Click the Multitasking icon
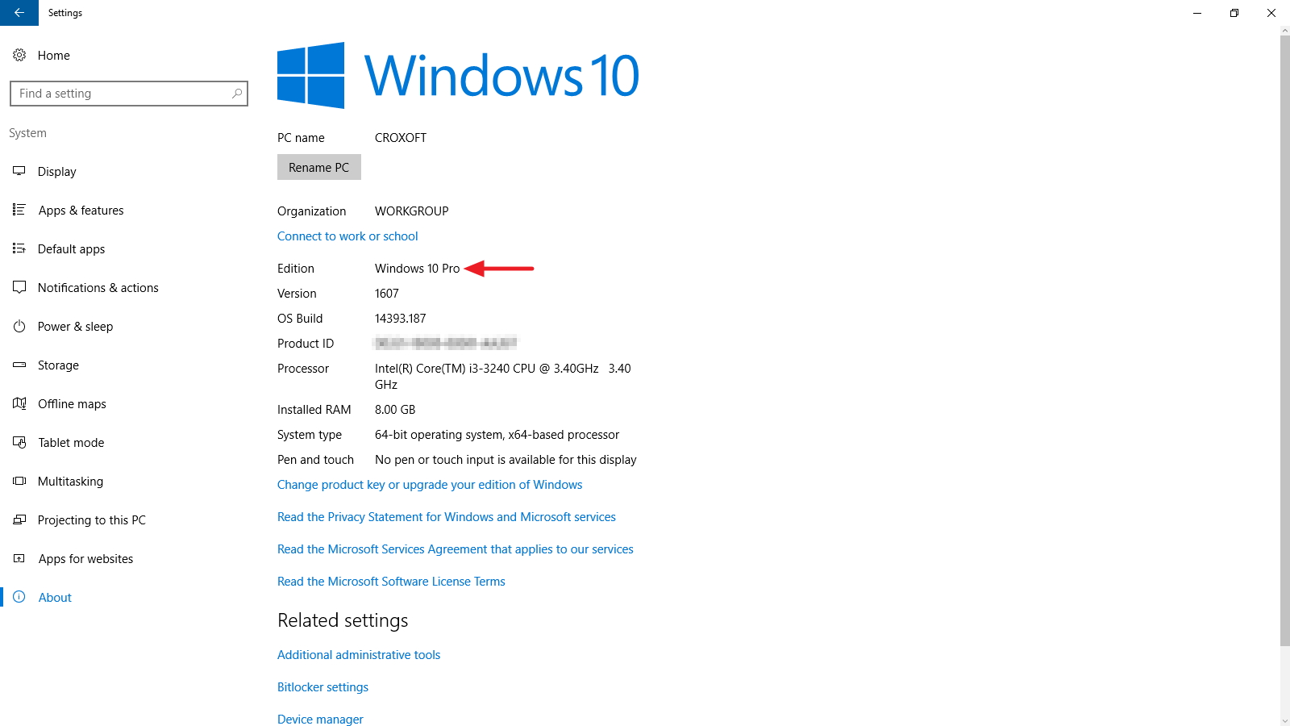Screen dimensions: 1290x726 (x=19, y=481)
